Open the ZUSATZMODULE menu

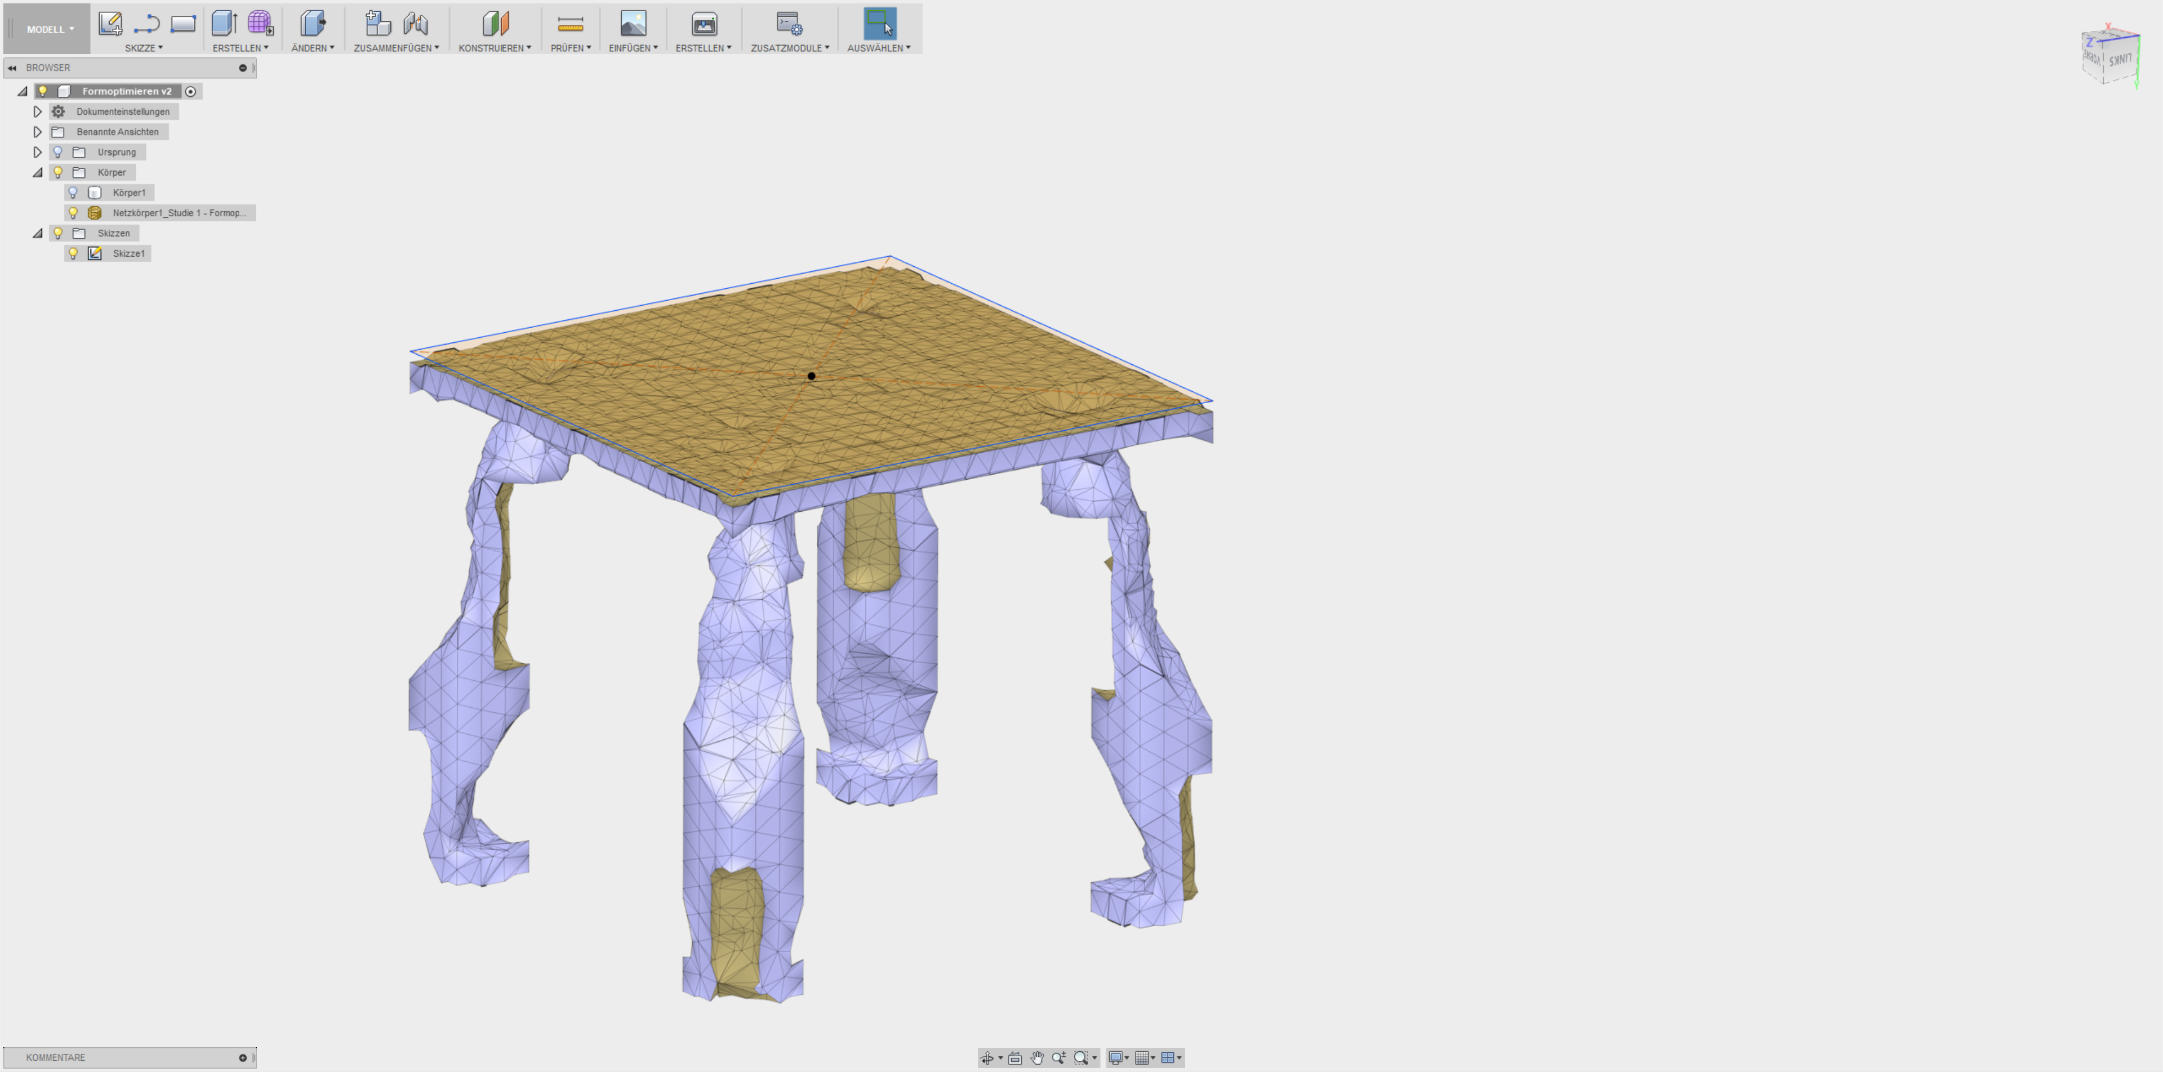790,48
